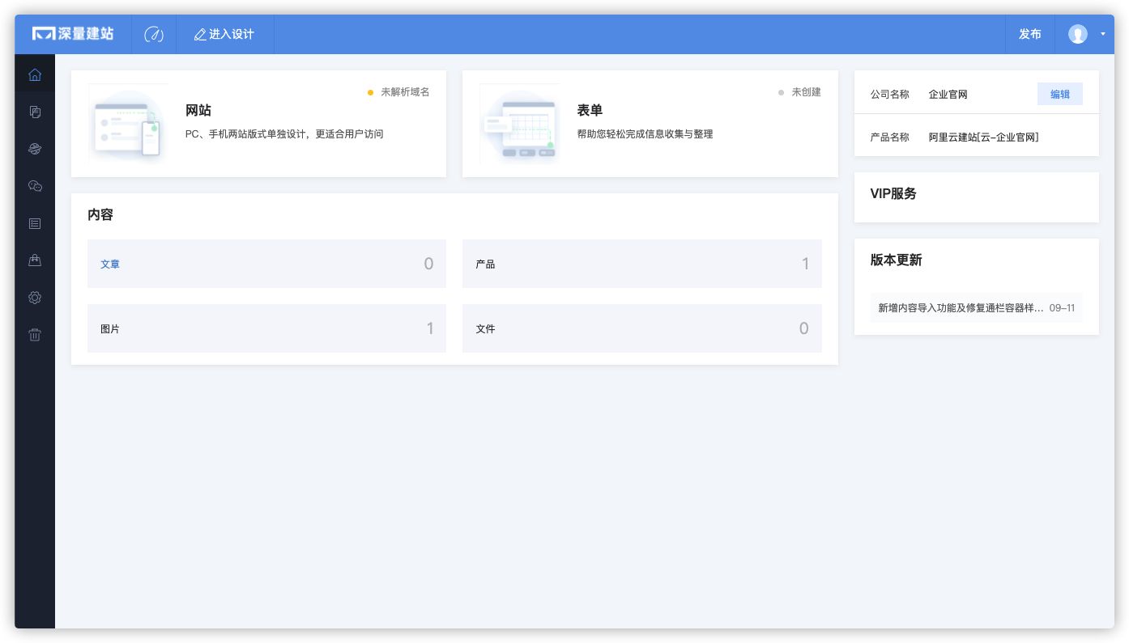
Task: Open the 新增内容导入功能 update note
Action: point(977,308)
